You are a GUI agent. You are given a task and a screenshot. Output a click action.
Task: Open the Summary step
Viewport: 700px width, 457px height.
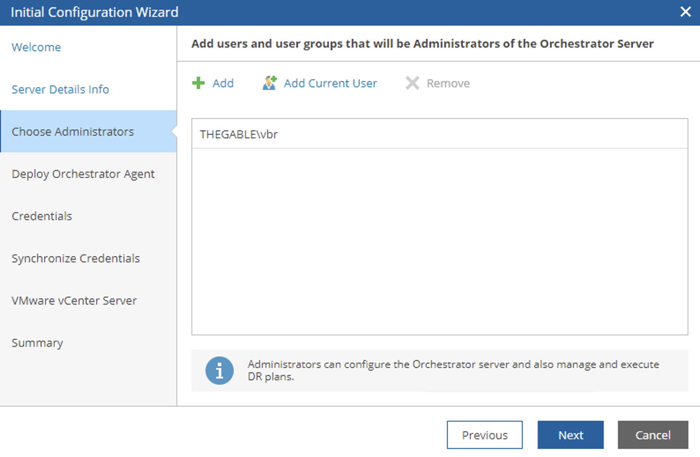[37, 343]
